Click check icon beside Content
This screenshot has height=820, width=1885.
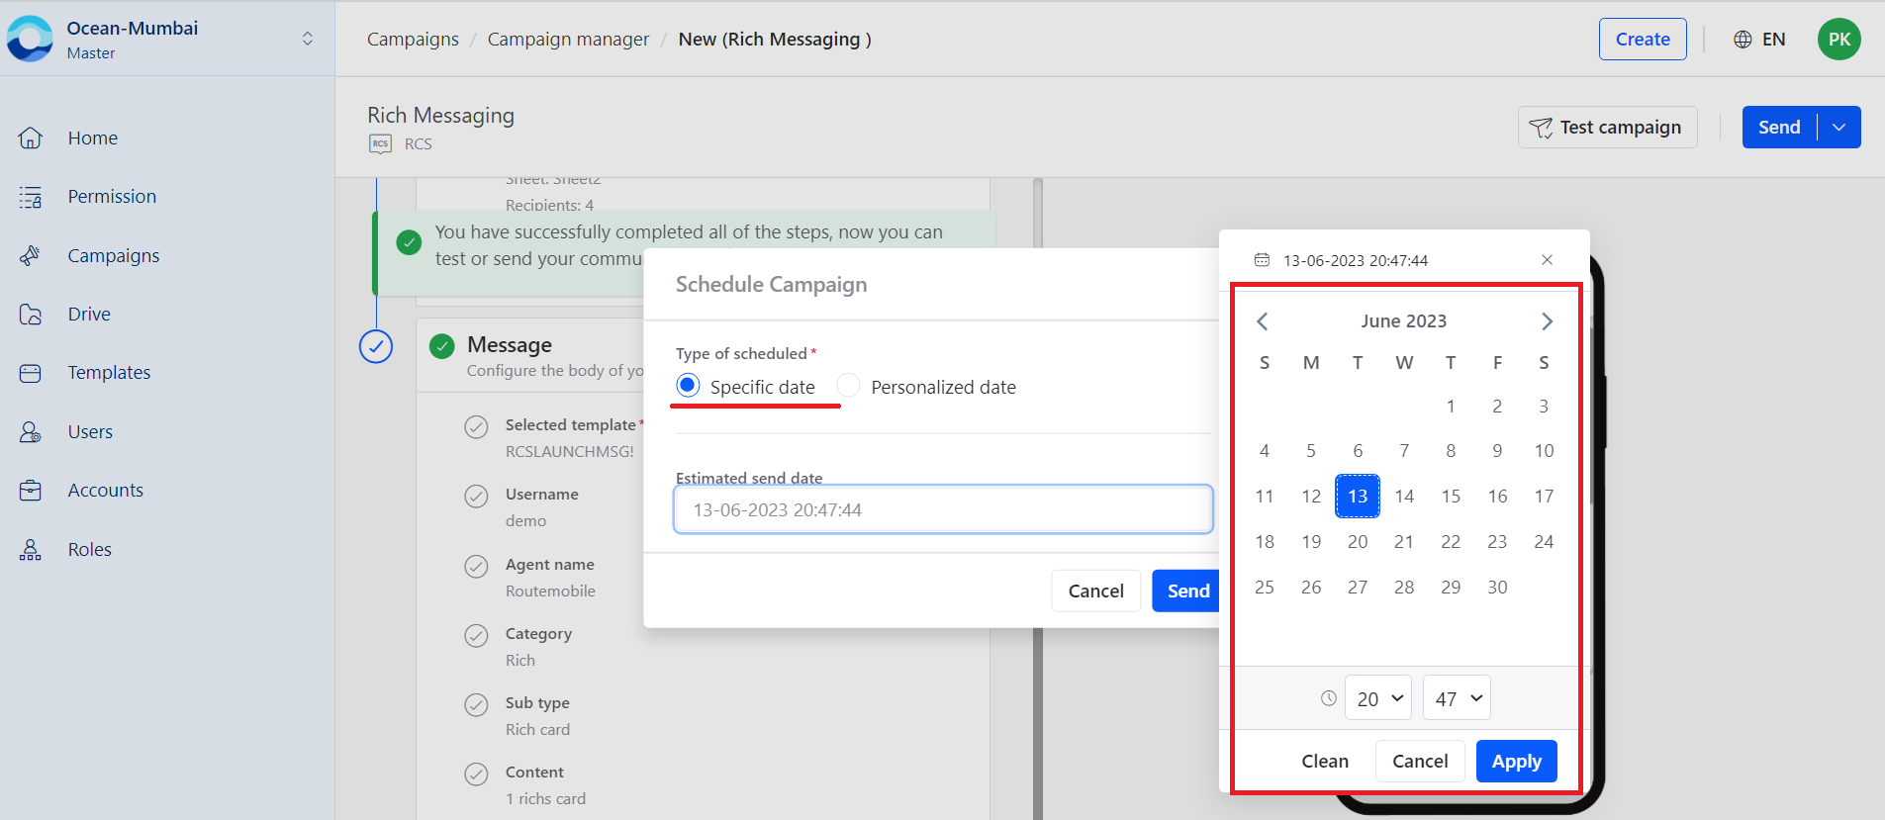coord(476,774)
